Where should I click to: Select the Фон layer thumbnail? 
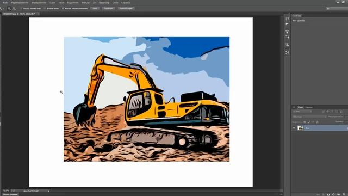click(301, 128)
